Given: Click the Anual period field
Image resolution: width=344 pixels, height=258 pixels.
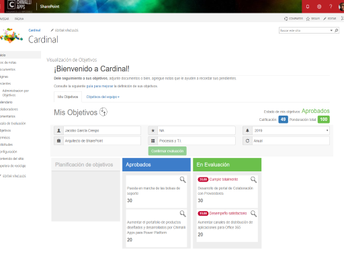Looking at the screenshot, I should pyautogui.click(x=291, y=140).
